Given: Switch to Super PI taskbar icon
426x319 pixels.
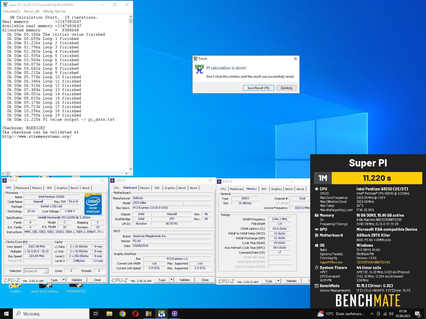Looking at the screenshot, I should pyautogui.click(x=161, y=314).
